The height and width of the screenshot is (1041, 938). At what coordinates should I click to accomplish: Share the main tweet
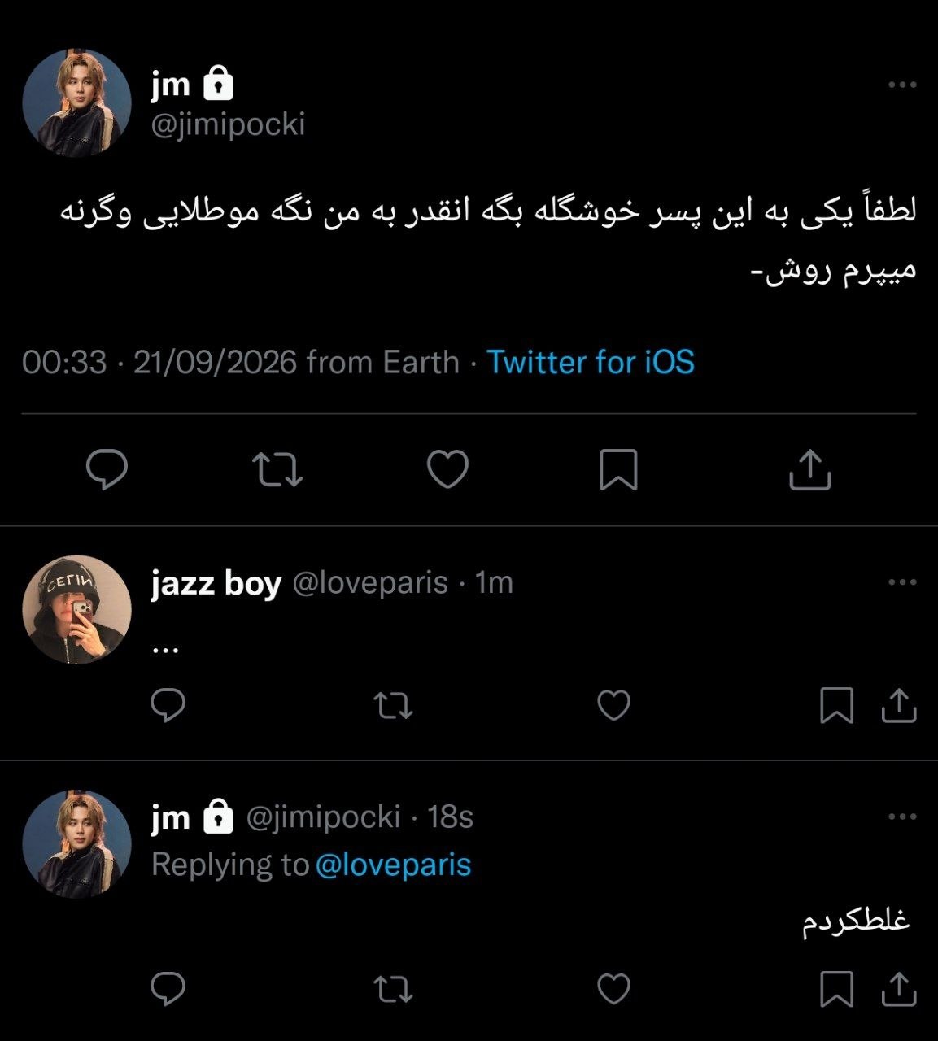click(809, 469)
